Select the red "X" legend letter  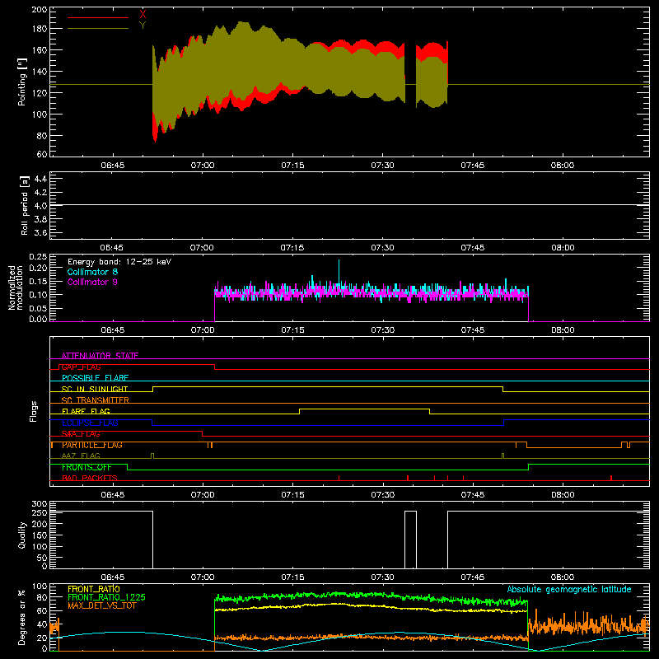click(143, 14)
